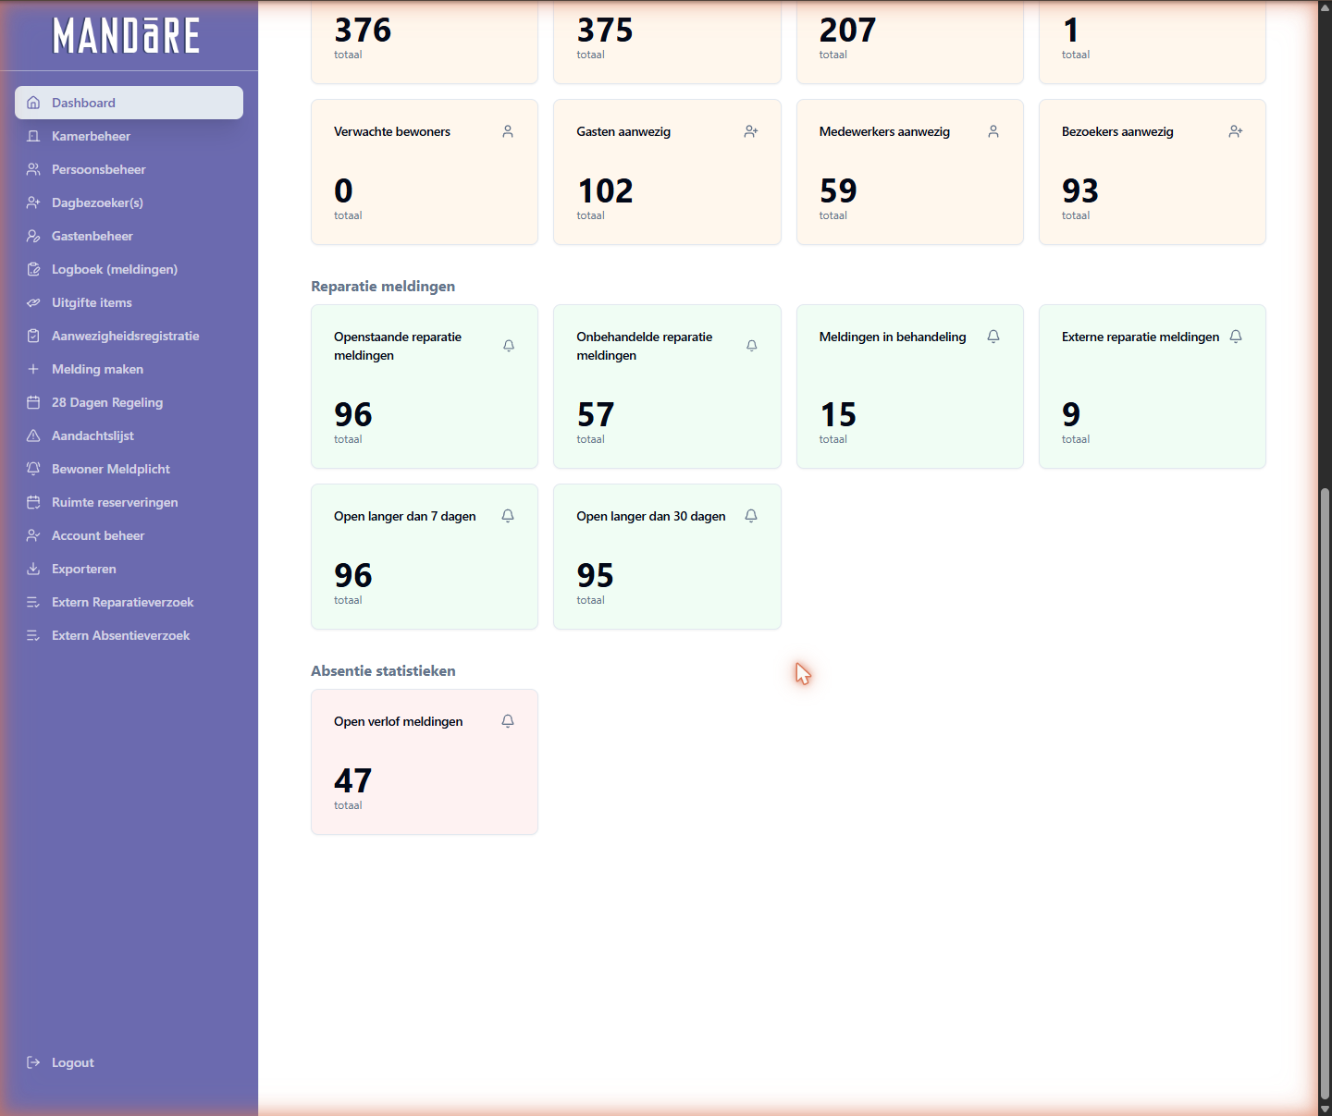Click the Aandachtslijst warning triangle icon
1332x1116 pixels.
pos(33,435)
